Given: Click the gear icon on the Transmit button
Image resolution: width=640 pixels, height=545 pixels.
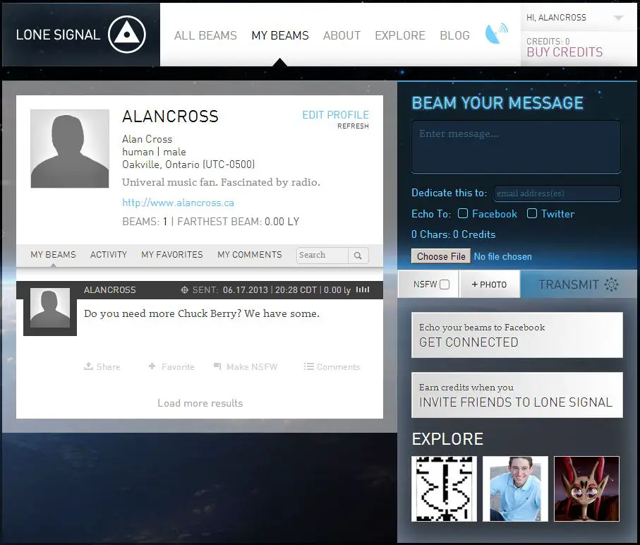Looking at the screenshot, I should (x=611, y=284).
